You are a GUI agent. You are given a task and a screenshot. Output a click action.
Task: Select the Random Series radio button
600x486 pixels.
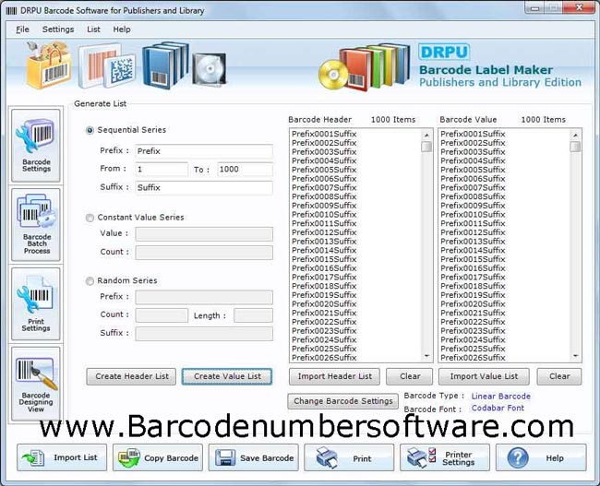90,281
